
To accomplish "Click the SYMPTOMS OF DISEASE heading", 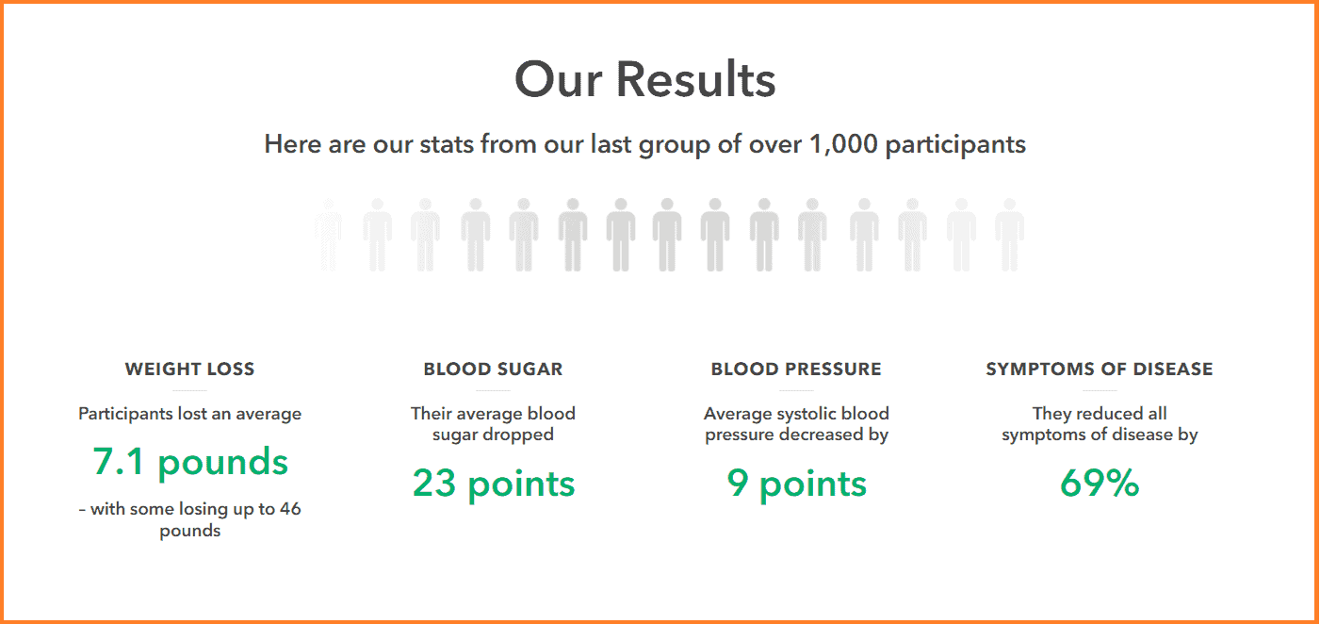I will 1100,369.
